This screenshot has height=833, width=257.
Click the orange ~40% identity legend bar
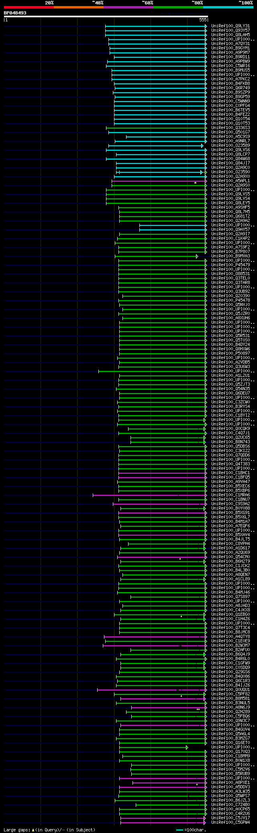pos(79,7)
